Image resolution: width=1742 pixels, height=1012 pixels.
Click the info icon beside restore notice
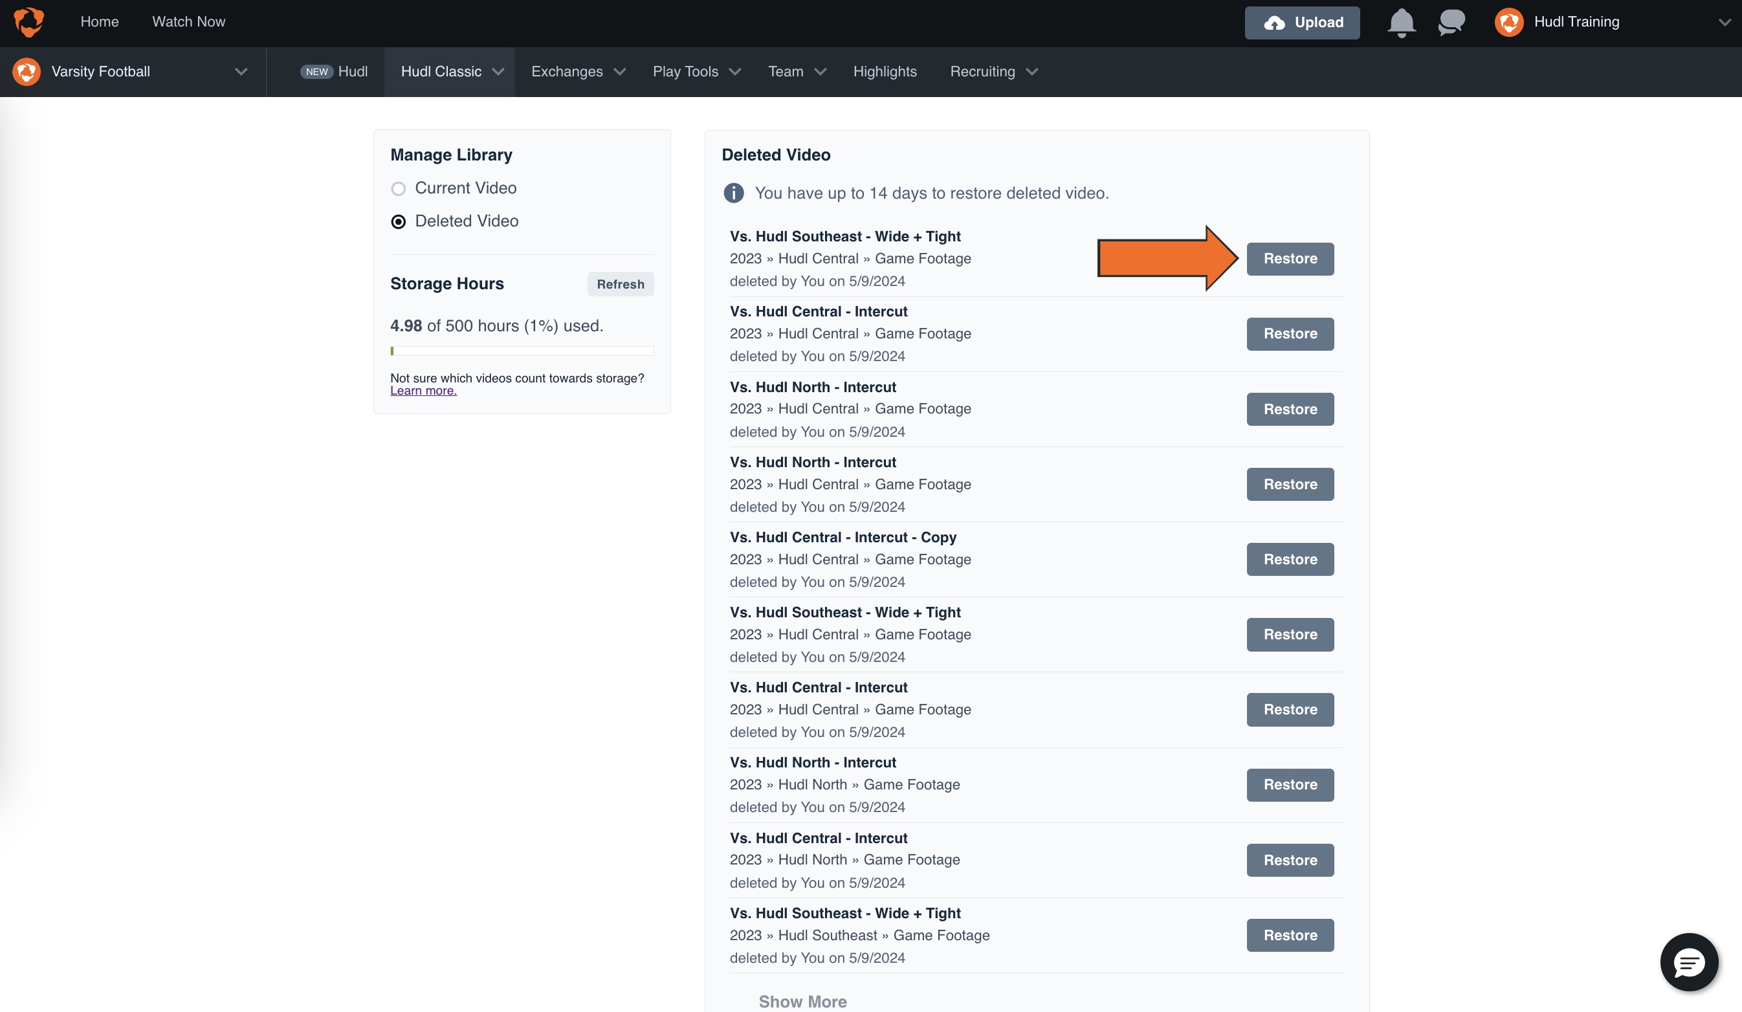coord(733,193)
